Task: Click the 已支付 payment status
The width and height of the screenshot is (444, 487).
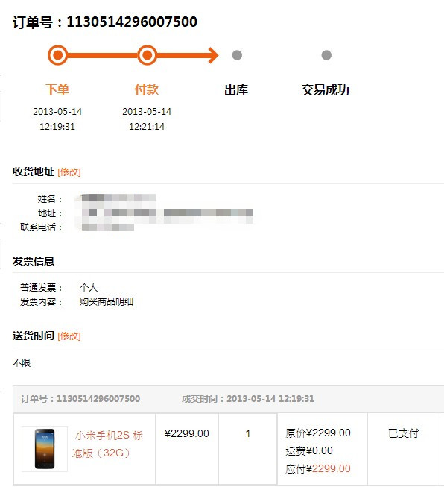Action: pyautogui.click(x=403, y=433)
